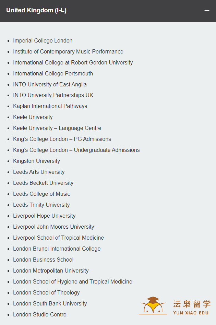The width and height of the screenshot is (216, 325).
Task: Open London School of Hygiene and Tropical Medicine
Action: pos(73,282)
